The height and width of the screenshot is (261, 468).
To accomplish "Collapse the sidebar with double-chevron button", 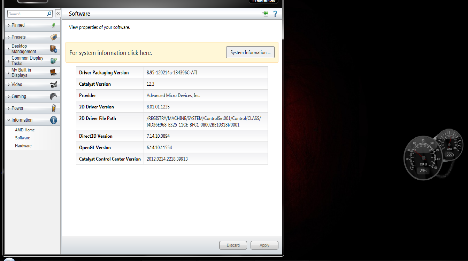I will click(x=58, y=14).
